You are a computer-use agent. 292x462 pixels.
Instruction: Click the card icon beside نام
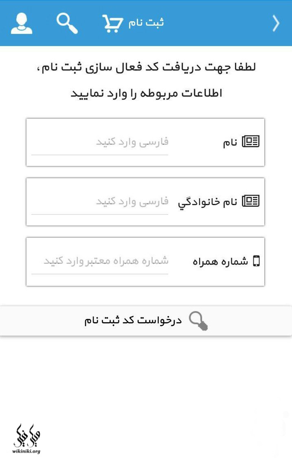point(251,142)
